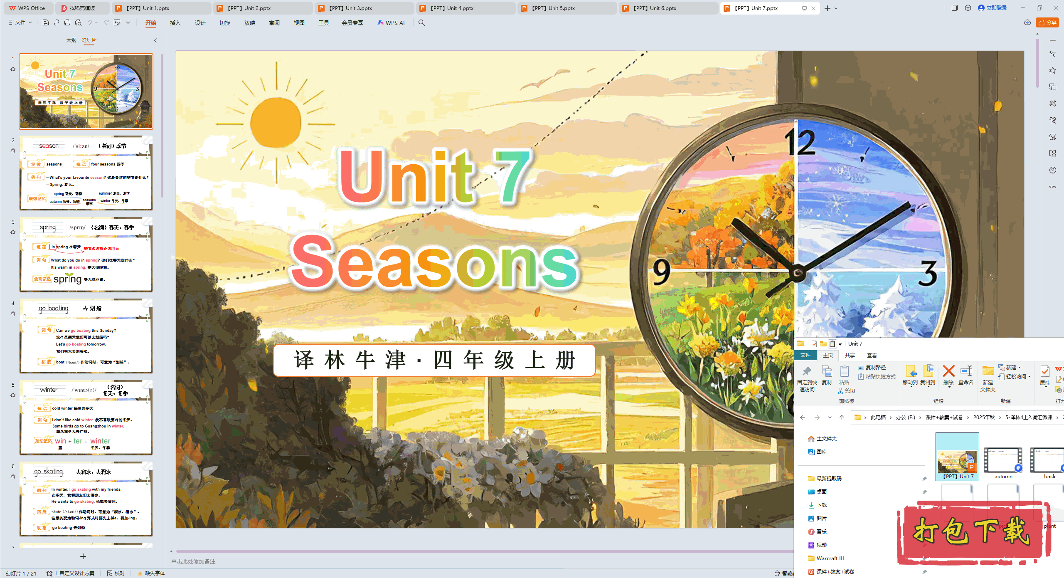Open the 文件 menu dropdown arrow
The width and height of the screenshot is (1064, 578).
pyautogui.click(x=30, y=23)
